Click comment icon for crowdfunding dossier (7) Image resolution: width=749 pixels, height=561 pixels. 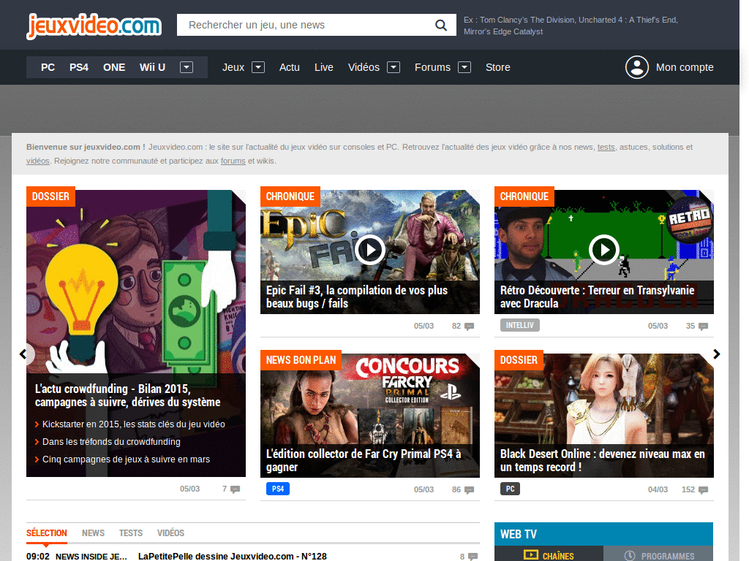[235, 489]
